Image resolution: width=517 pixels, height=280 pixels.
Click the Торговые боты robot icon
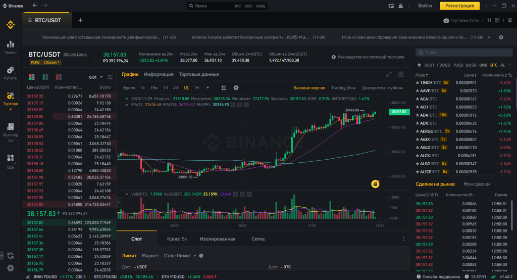click(446, 21)
